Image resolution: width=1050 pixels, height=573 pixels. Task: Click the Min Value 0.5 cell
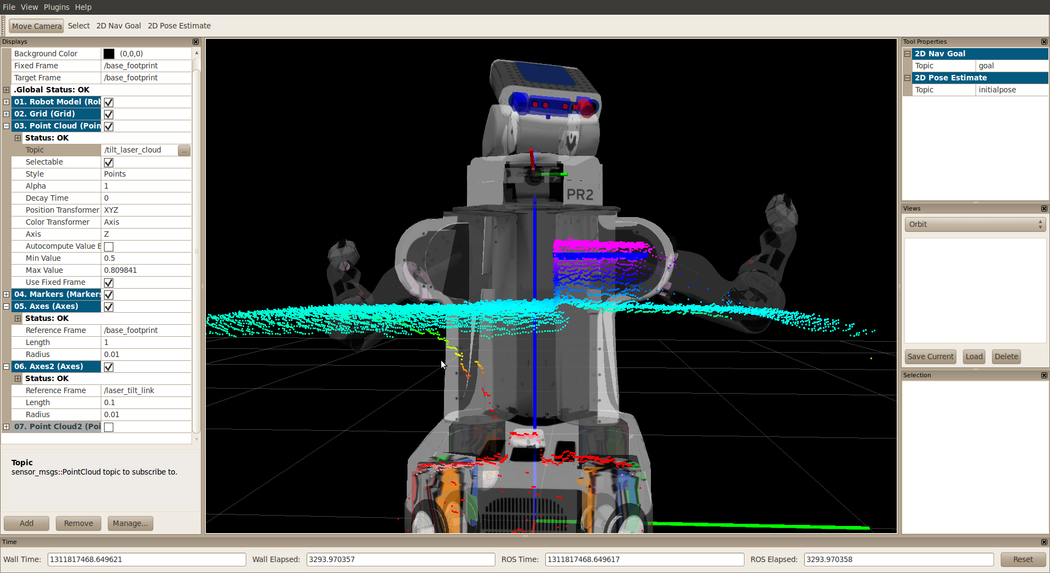[x=146, y=258]
